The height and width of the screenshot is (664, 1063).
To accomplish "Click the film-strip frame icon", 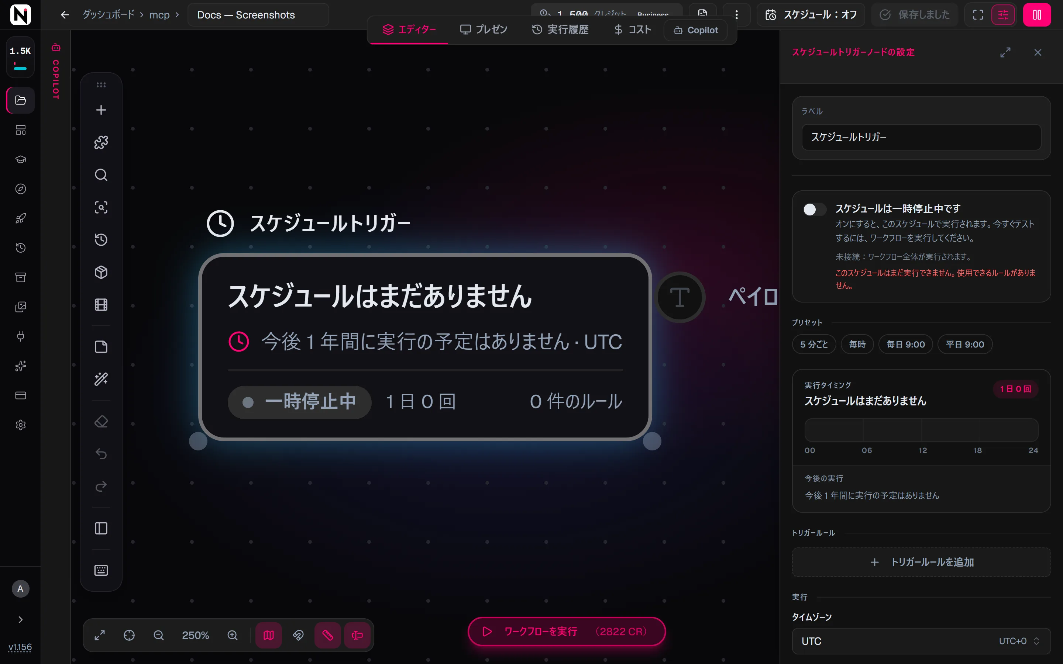I will (101, 305).
